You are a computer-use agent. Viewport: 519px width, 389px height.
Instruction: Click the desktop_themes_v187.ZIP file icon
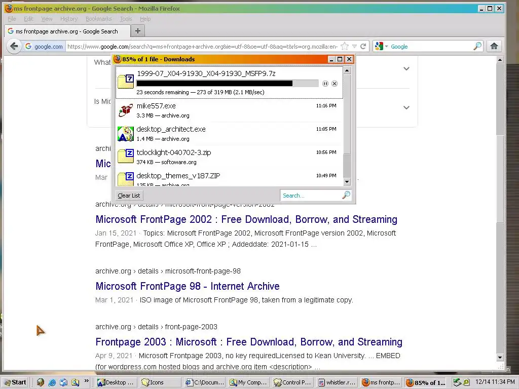[126, 179]
